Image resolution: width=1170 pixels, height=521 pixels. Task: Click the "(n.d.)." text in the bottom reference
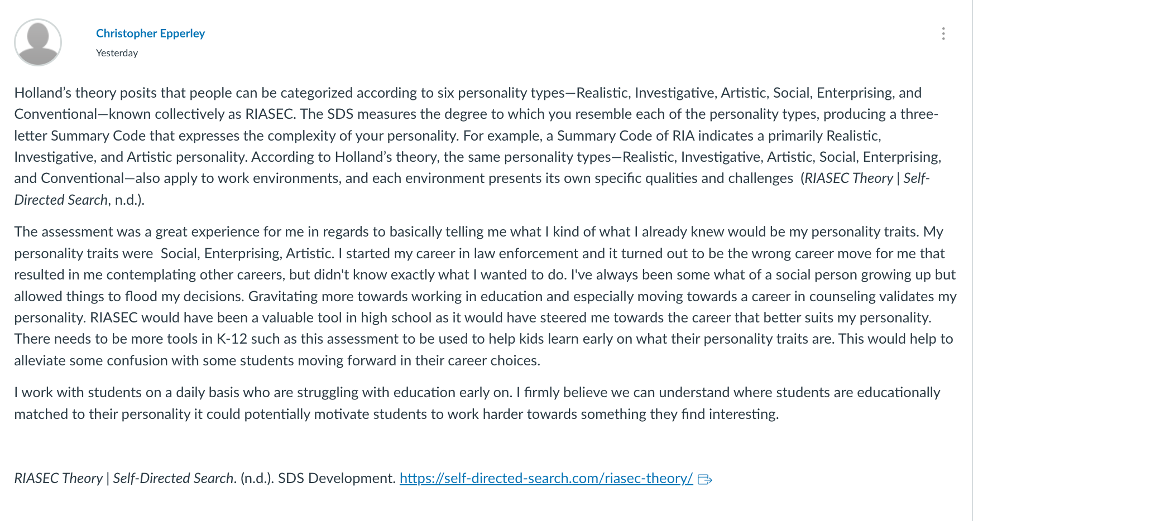tap(257, 479)
